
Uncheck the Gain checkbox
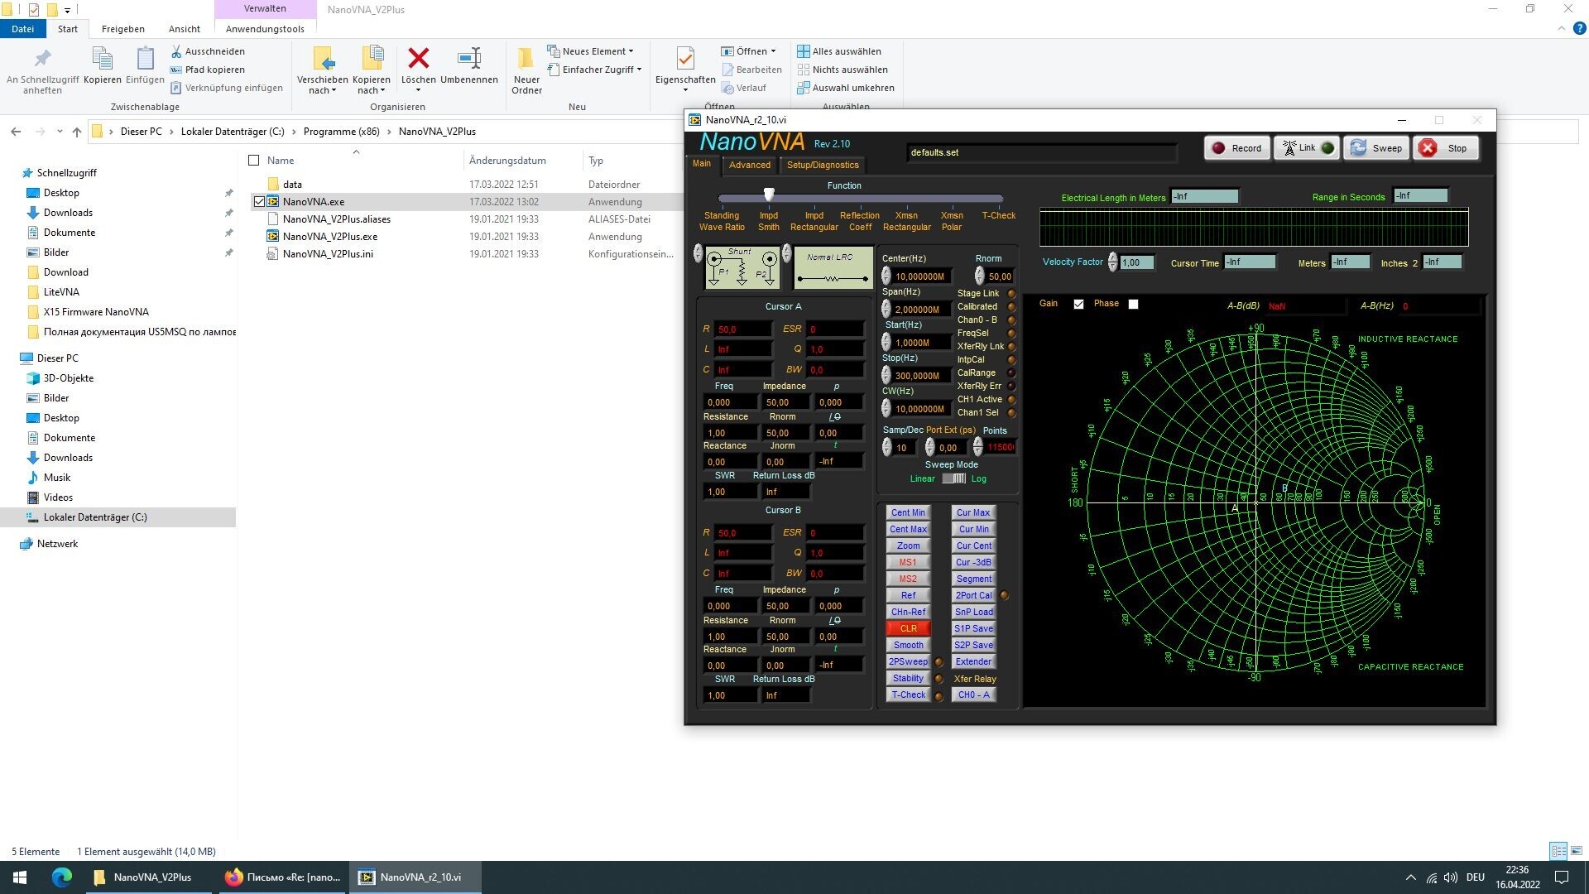pos(1078,304)
